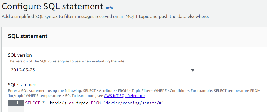Click the empty gutter below line number 1
Viewport: 267px width, 112px height.
16,109
